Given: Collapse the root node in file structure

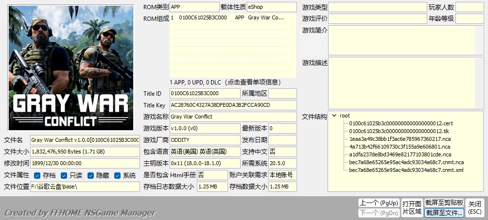Looking at the screenshot, I should tap(334, 116).
